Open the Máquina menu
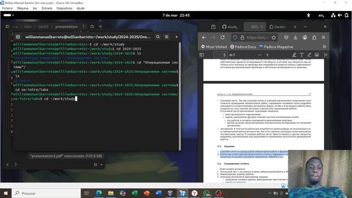352x198 pixels. click(23, 8)
